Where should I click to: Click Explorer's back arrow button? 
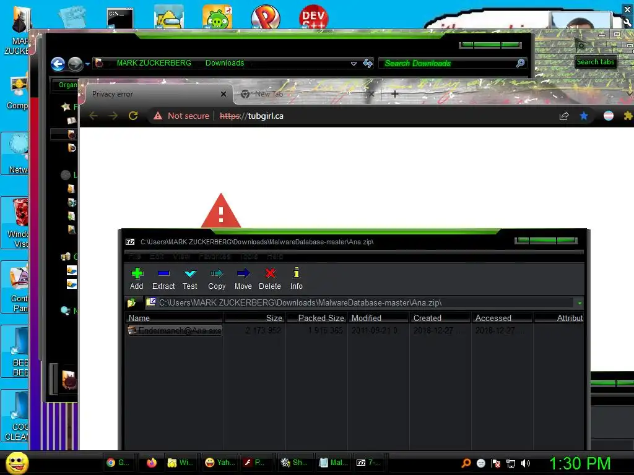pyautogui.click(x=58, y=64)
